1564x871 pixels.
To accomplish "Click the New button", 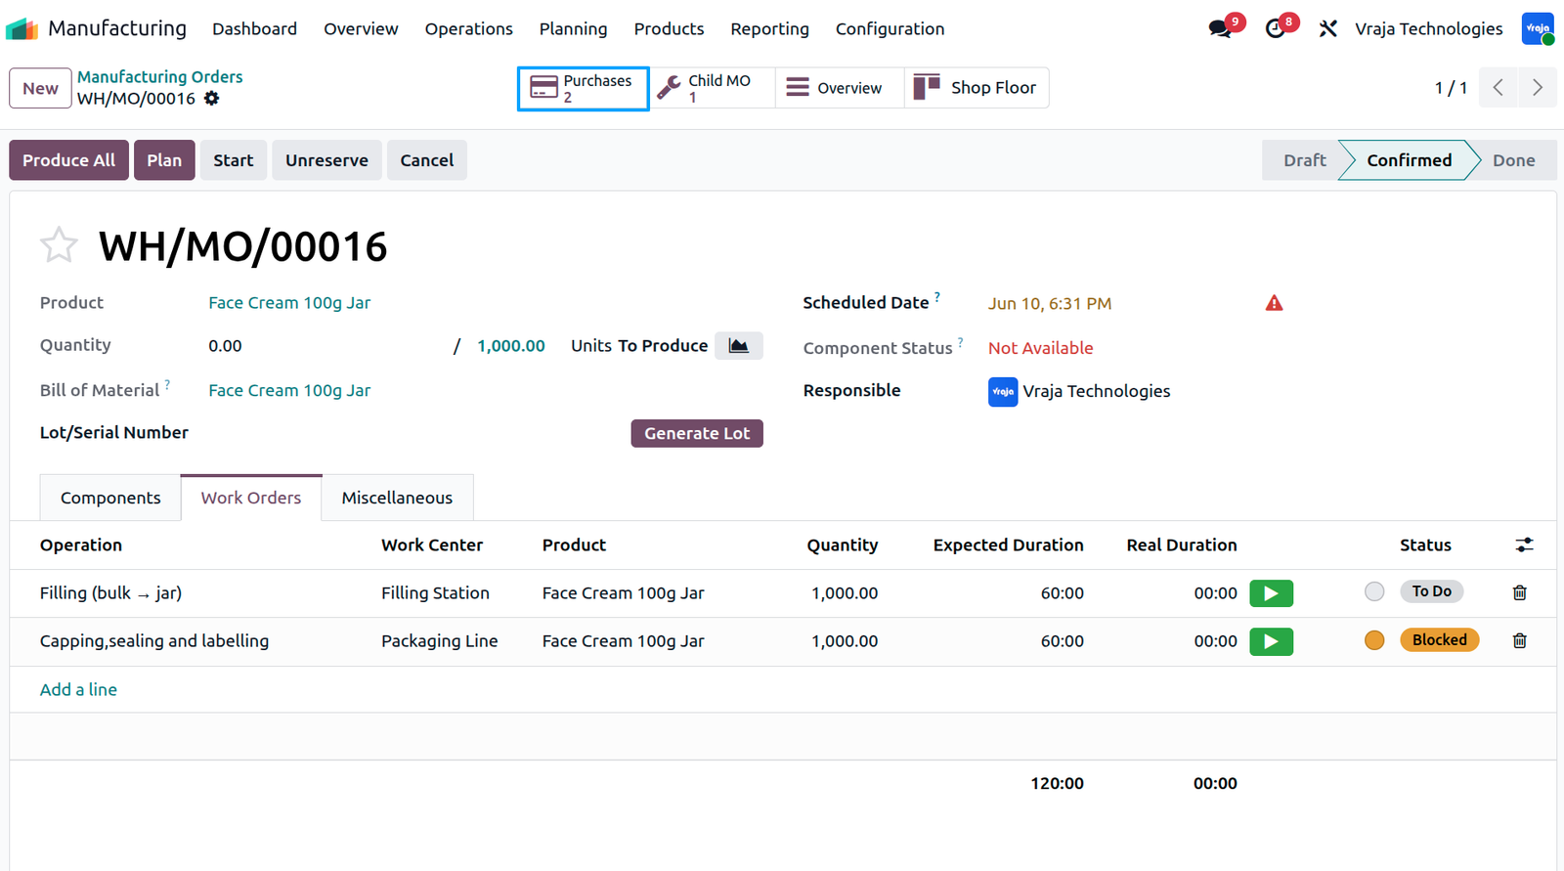I will coord(40,88).
